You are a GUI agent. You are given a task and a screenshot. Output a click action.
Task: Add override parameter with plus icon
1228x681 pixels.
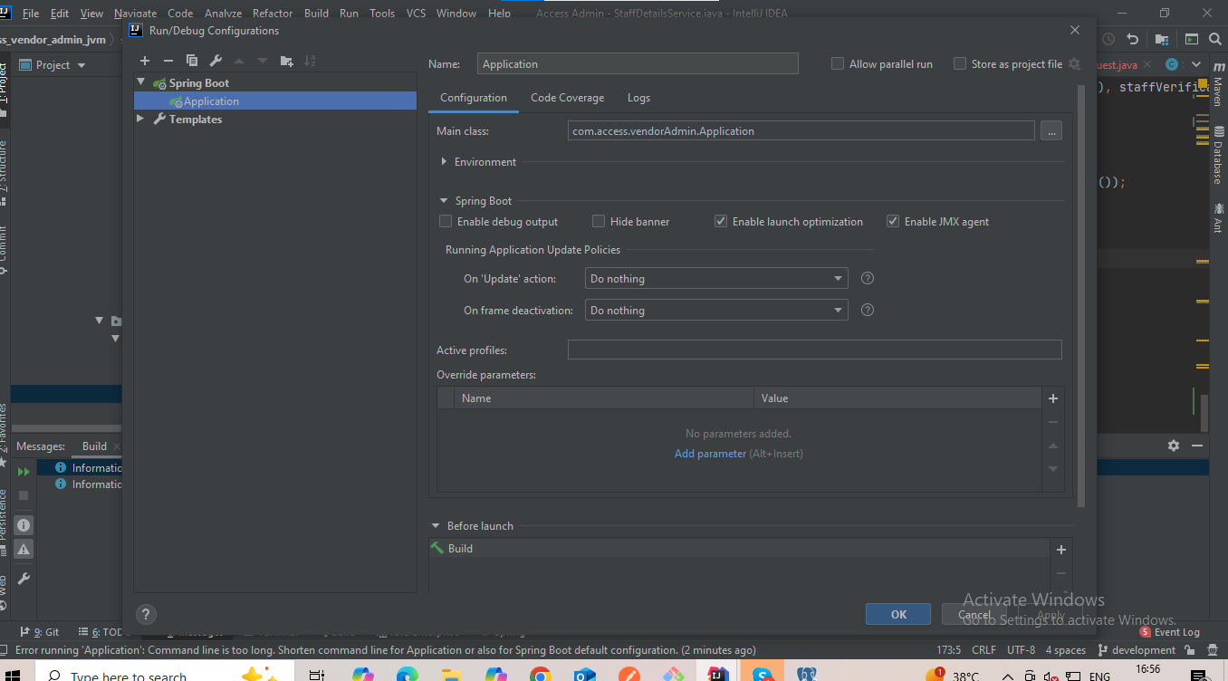click(1052, 398)
